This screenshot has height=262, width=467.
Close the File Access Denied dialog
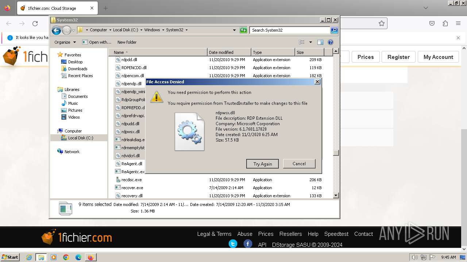tap(317, 82)
